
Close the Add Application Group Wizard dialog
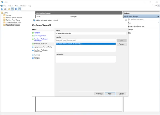[126, 20]
